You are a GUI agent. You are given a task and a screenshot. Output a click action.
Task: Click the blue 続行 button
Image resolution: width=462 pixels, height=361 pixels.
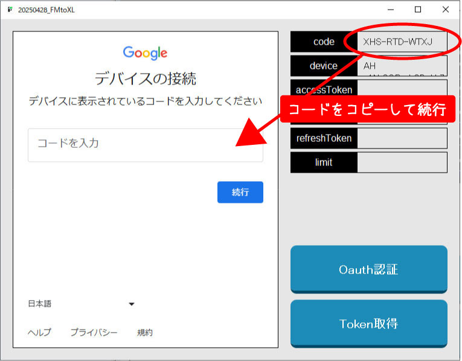pos(240,192)
